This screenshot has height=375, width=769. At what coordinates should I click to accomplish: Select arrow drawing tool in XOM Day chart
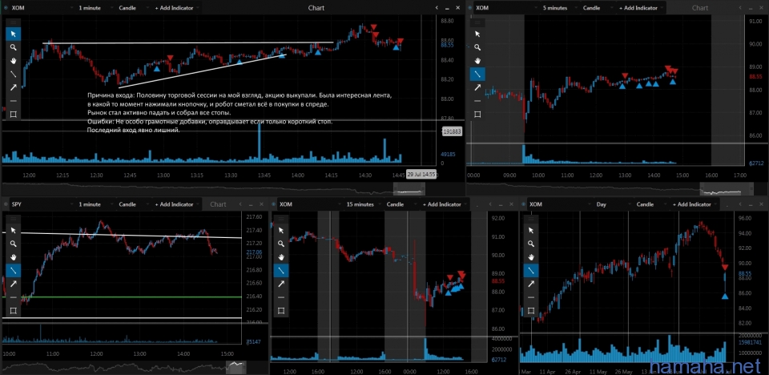click(532, 284)
